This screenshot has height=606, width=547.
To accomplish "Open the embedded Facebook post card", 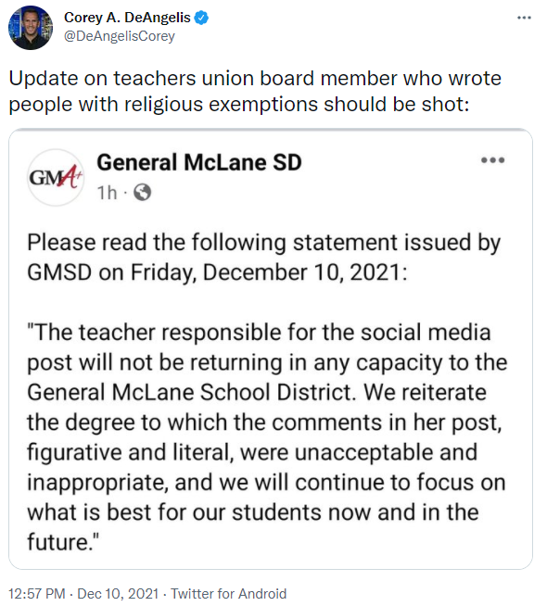I will pyautogui.click(x=271, y=349).
